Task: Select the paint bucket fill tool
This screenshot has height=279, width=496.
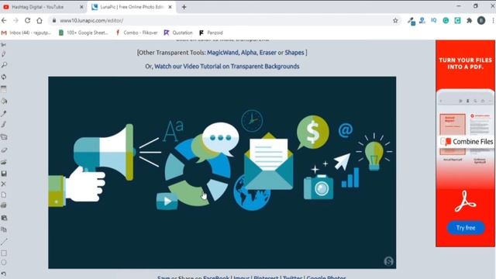Action: [x=4, y=102]
